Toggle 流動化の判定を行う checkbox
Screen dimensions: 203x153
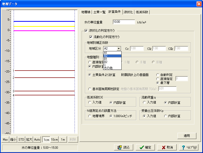pos(91,37)
